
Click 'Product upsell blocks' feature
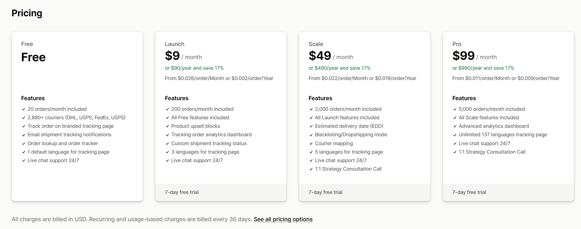tap(196, 126)
